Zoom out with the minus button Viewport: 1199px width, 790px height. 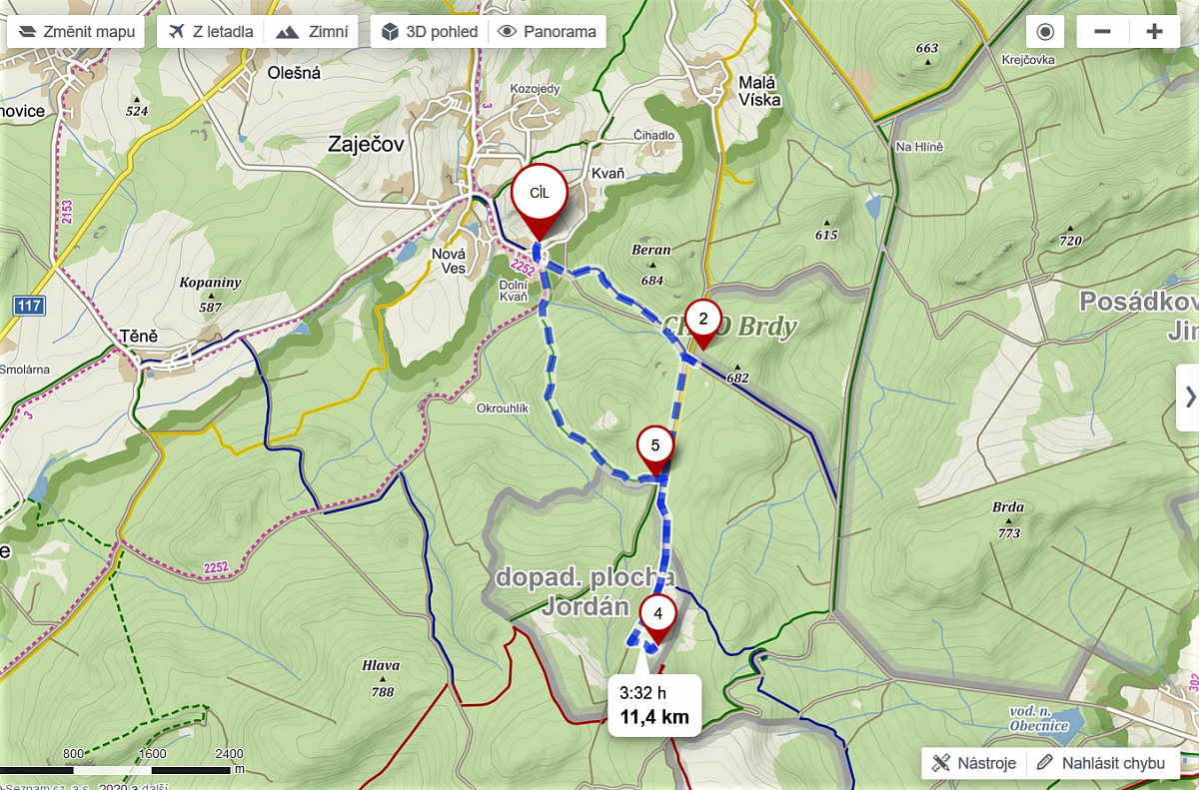point(1103,32)
